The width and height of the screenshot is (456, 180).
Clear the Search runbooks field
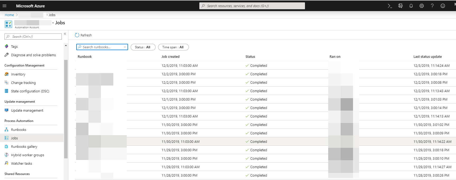point(125,47)
